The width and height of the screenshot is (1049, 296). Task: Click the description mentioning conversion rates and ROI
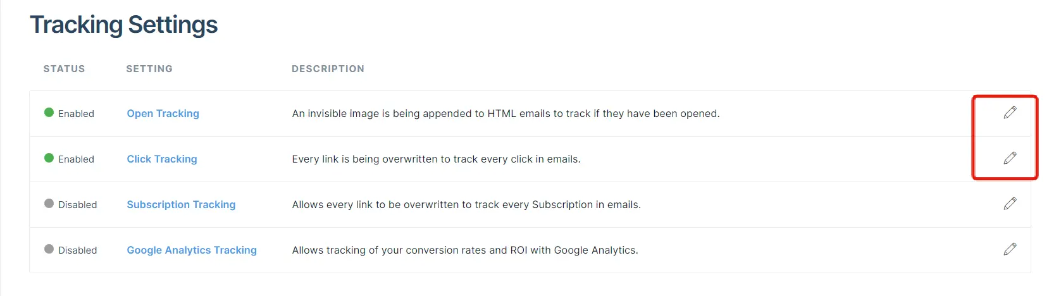tap(465, 250)
